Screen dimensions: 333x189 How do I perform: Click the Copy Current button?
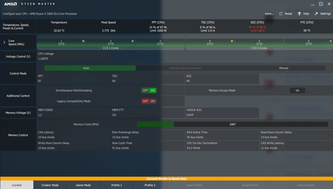(x=306, y=185)
